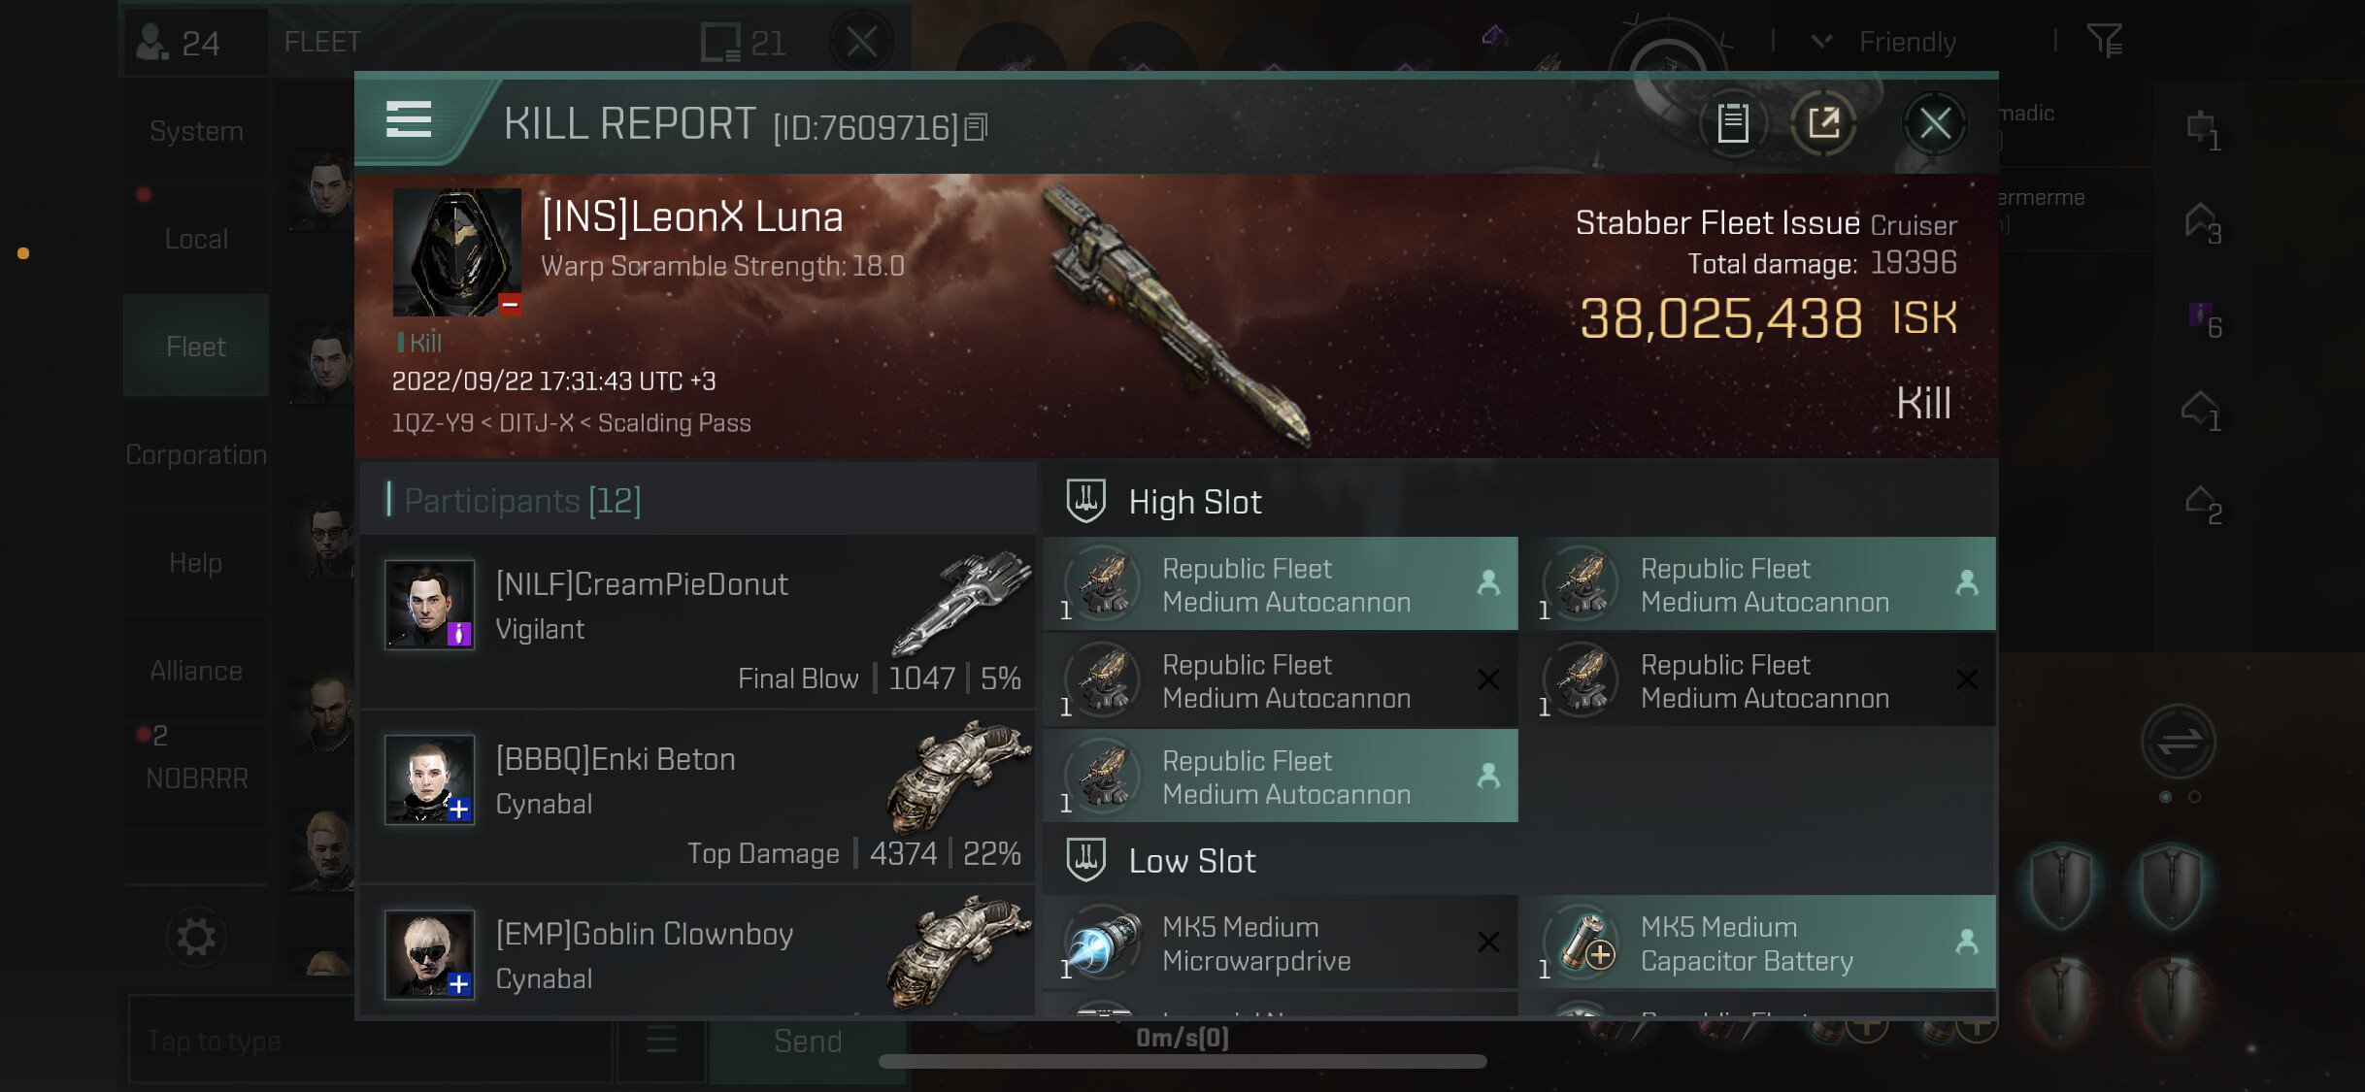Open the overview filter funnel icon
Screen dimensions: 2365x1092
[x=2104, y=41]
